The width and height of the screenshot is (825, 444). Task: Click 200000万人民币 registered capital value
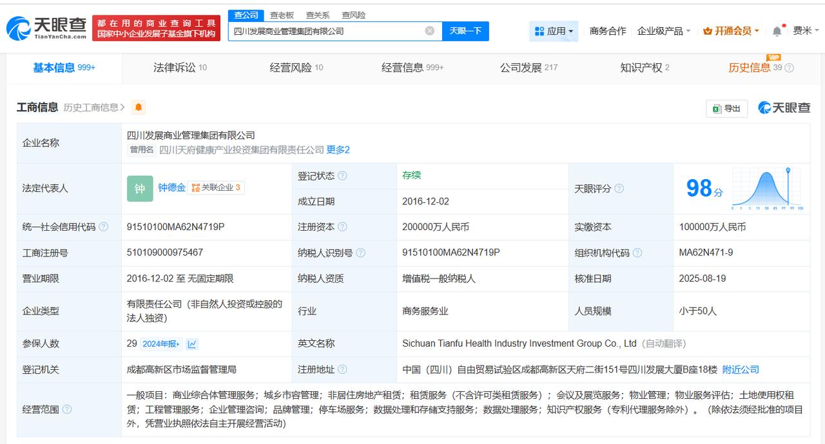(x=436, y=227)
